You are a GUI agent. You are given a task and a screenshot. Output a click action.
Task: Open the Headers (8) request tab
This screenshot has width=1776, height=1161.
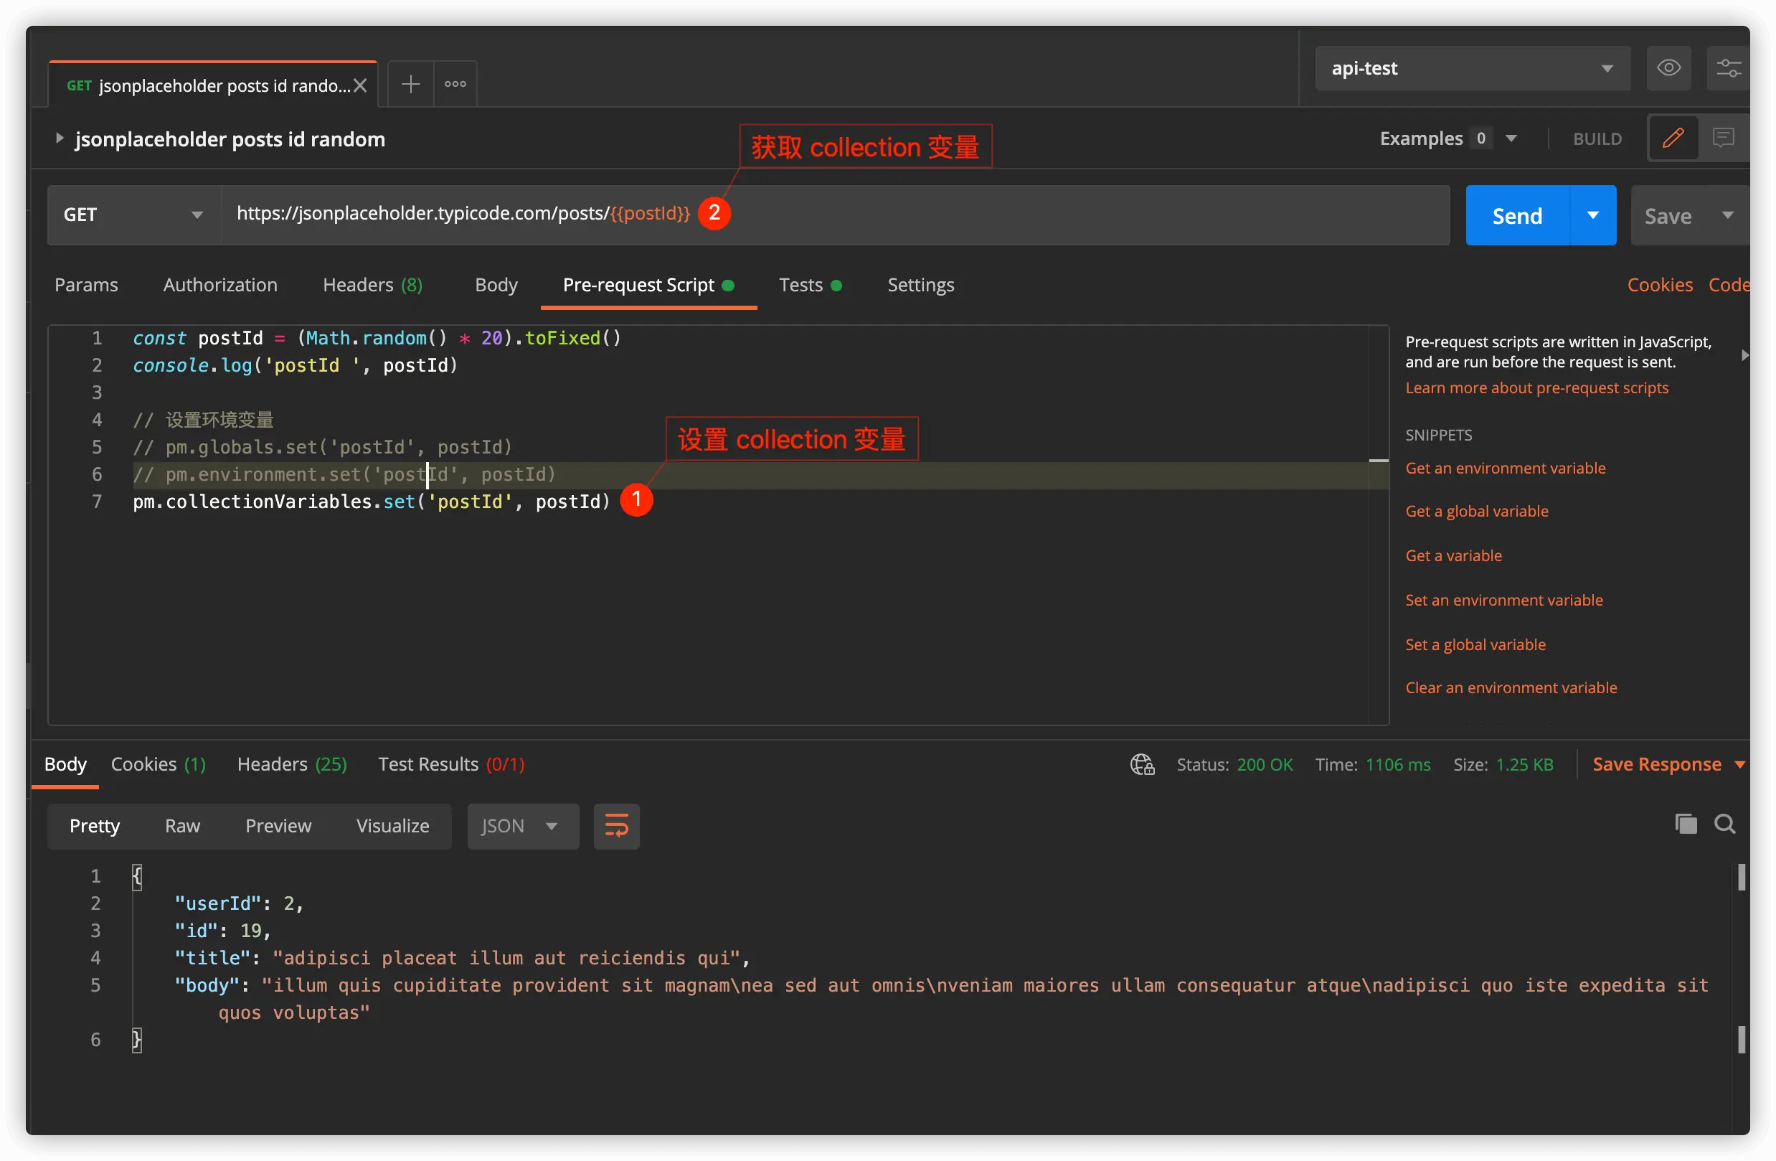pyautogui.click(x=372, y=284)
